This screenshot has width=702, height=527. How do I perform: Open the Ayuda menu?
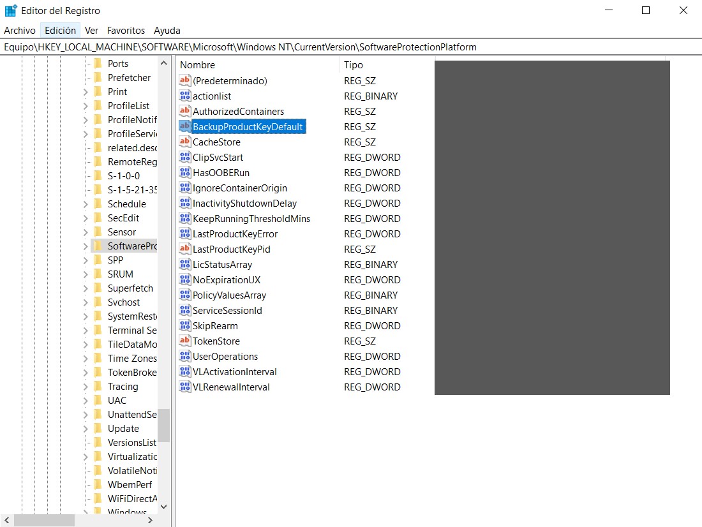click(x=167, y=31)
